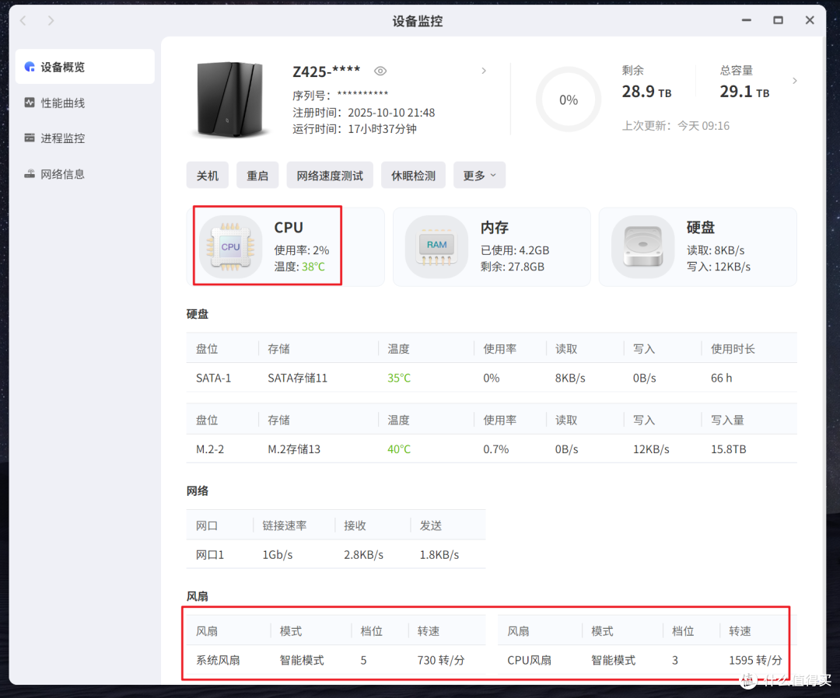Go back with the left arrow

pyautogui.click(x=23, y=20)
